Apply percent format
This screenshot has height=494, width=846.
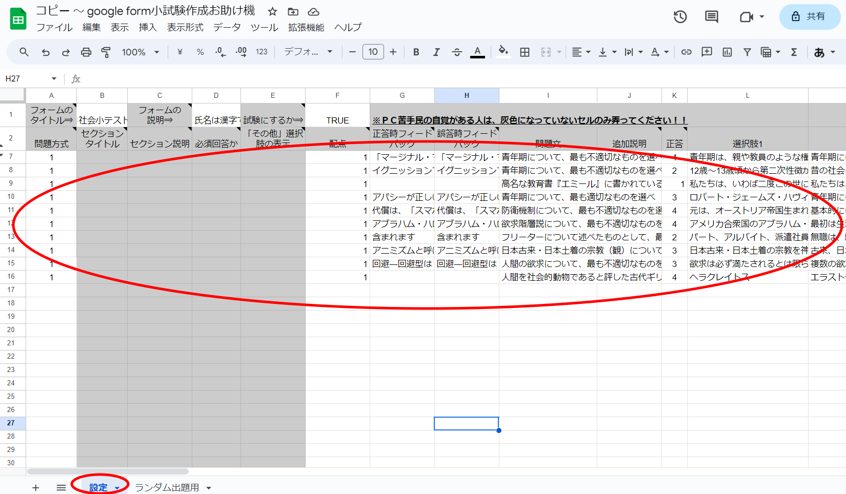[200, 52]
